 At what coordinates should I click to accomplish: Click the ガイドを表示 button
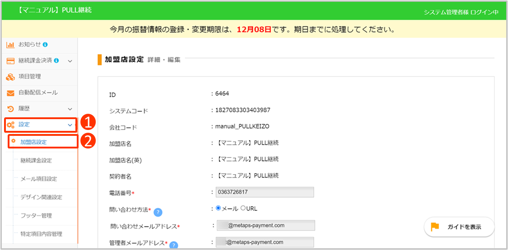click(459, 227)
